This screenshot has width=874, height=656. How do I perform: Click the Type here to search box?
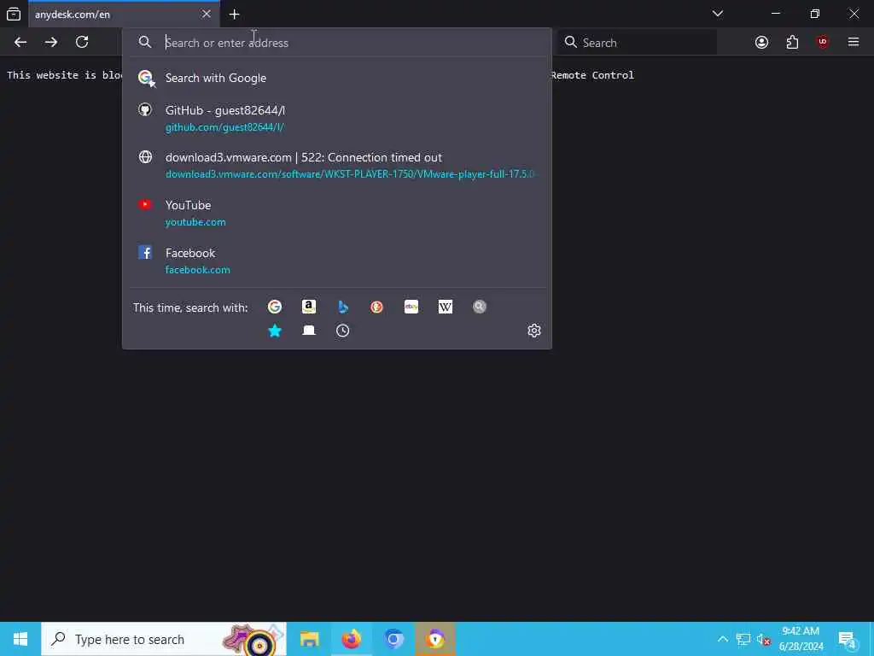tap(164, 639)
